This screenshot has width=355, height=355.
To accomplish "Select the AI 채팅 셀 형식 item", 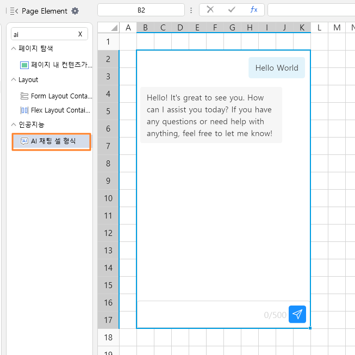I will [52, 141].
